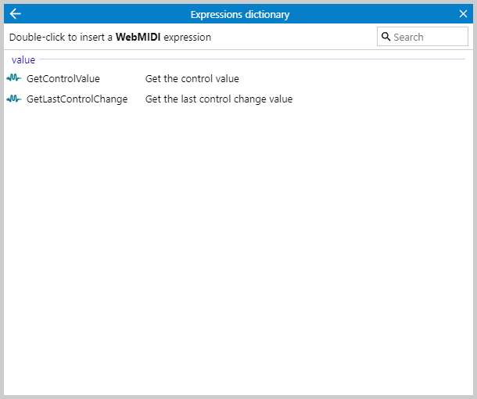477x399 pixels.
Task: Click the 'Get the control value' description
Action: click(x=192, y=78)
